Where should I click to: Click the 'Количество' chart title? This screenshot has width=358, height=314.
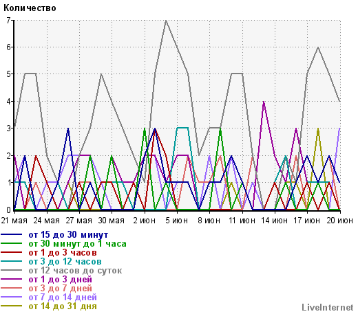pyautogui.click(x=30, y=8)
